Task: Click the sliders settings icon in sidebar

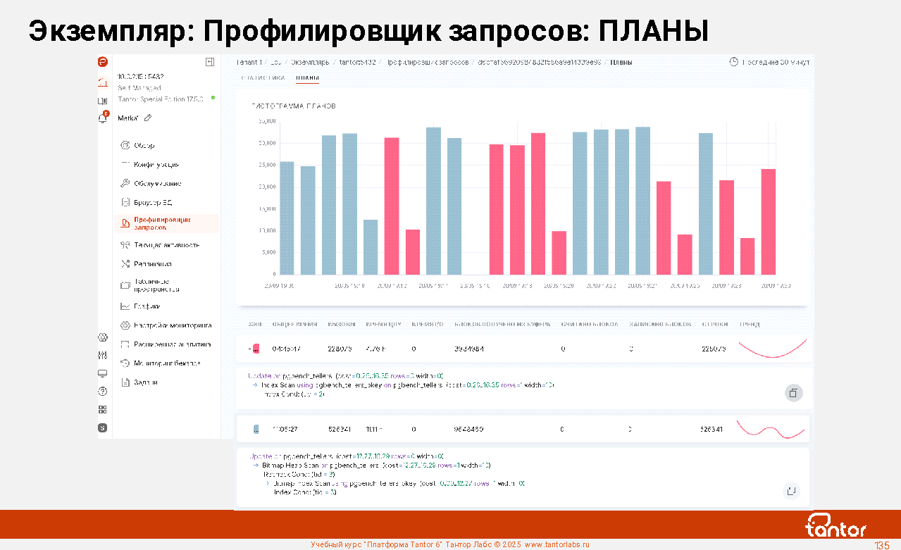Action: [103, 355]
